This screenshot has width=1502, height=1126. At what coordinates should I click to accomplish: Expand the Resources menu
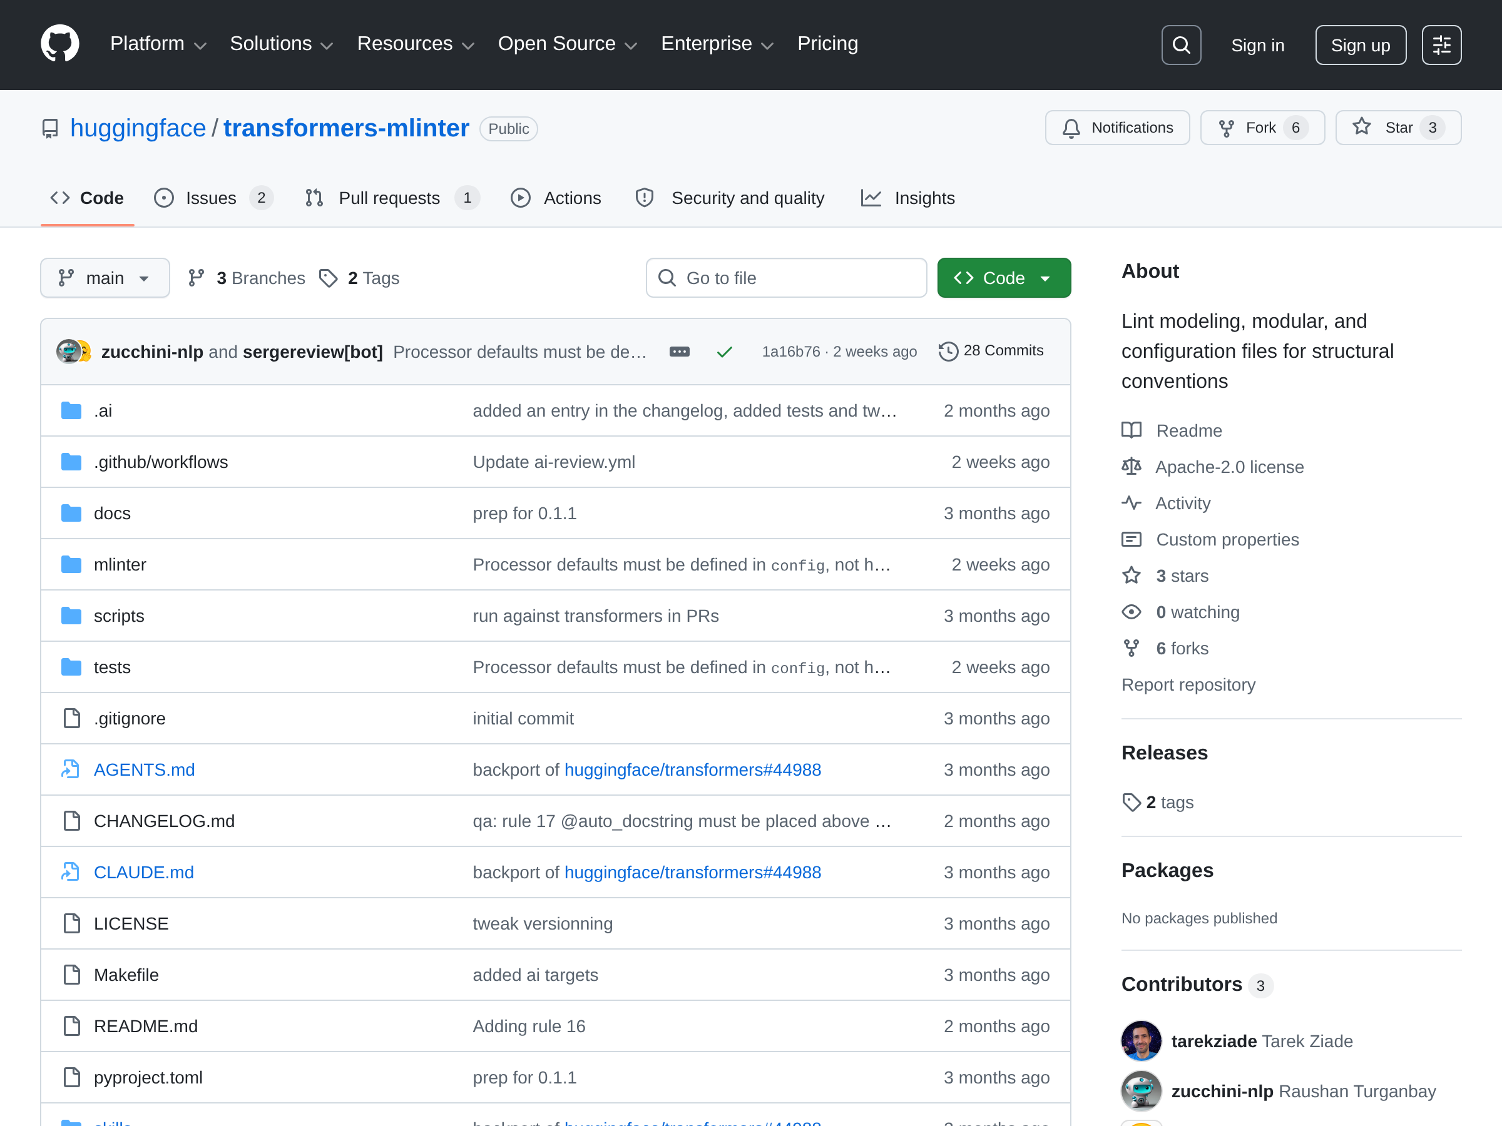(x=416, y=44)
